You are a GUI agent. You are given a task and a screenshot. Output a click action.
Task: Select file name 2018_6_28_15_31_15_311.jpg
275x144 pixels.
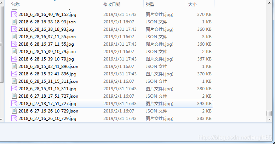click(x=47, y=88)
